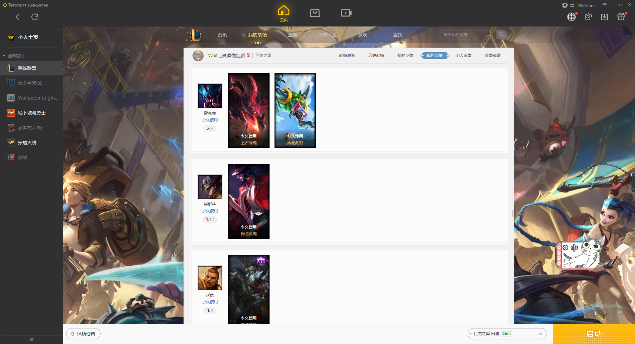Click the 1/9 skin count badge

tap(210, 310)
